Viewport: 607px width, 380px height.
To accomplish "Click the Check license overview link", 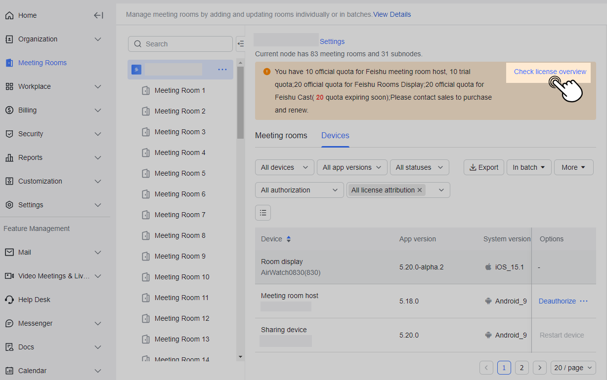I will [549, 72].
